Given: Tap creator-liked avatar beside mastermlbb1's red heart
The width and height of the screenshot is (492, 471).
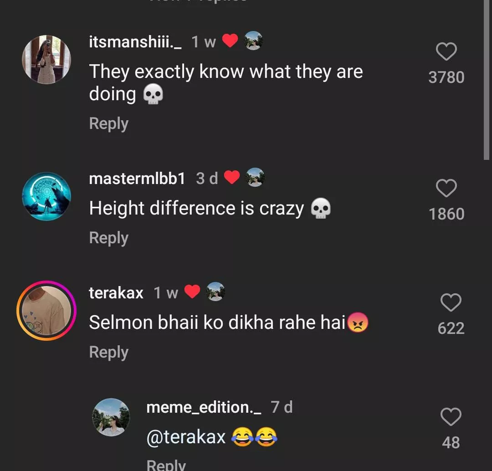Looking at the screenshot, I should (255, 177).
